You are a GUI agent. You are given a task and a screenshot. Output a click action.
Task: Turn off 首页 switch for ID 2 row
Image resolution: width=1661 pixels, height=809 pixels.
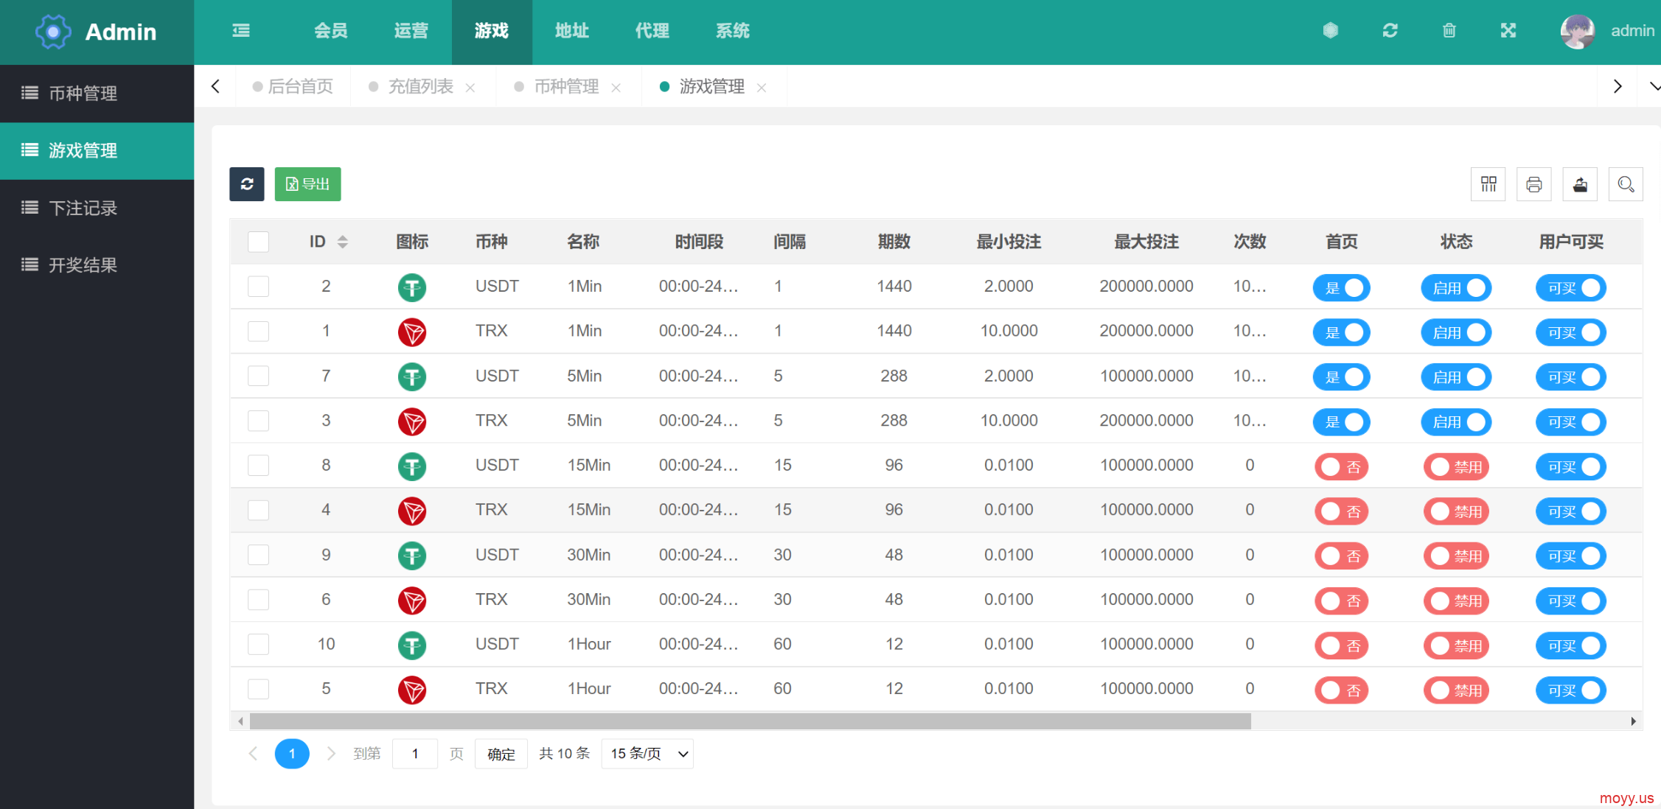pyautogui.click(x=1341, y=288)
